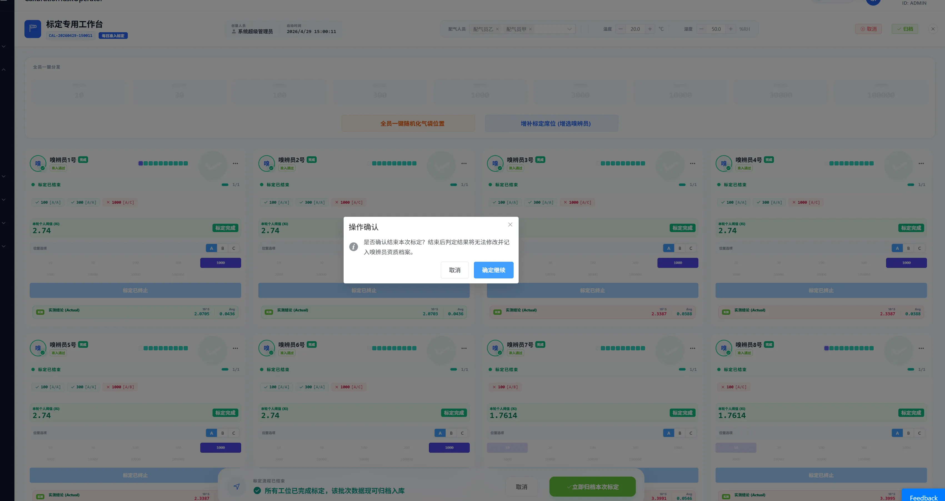Click avatar icon of 嗅辨员2号

(x=266, y=163)
